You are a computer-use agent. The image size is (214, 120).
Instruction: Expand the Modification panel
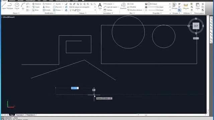pos(50,13)
